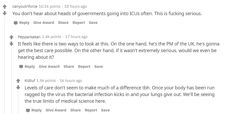Reply to Pepparkakan's comment
This screenshot has width=228, height=114.
pyautogui.click(x=27, y=67)
